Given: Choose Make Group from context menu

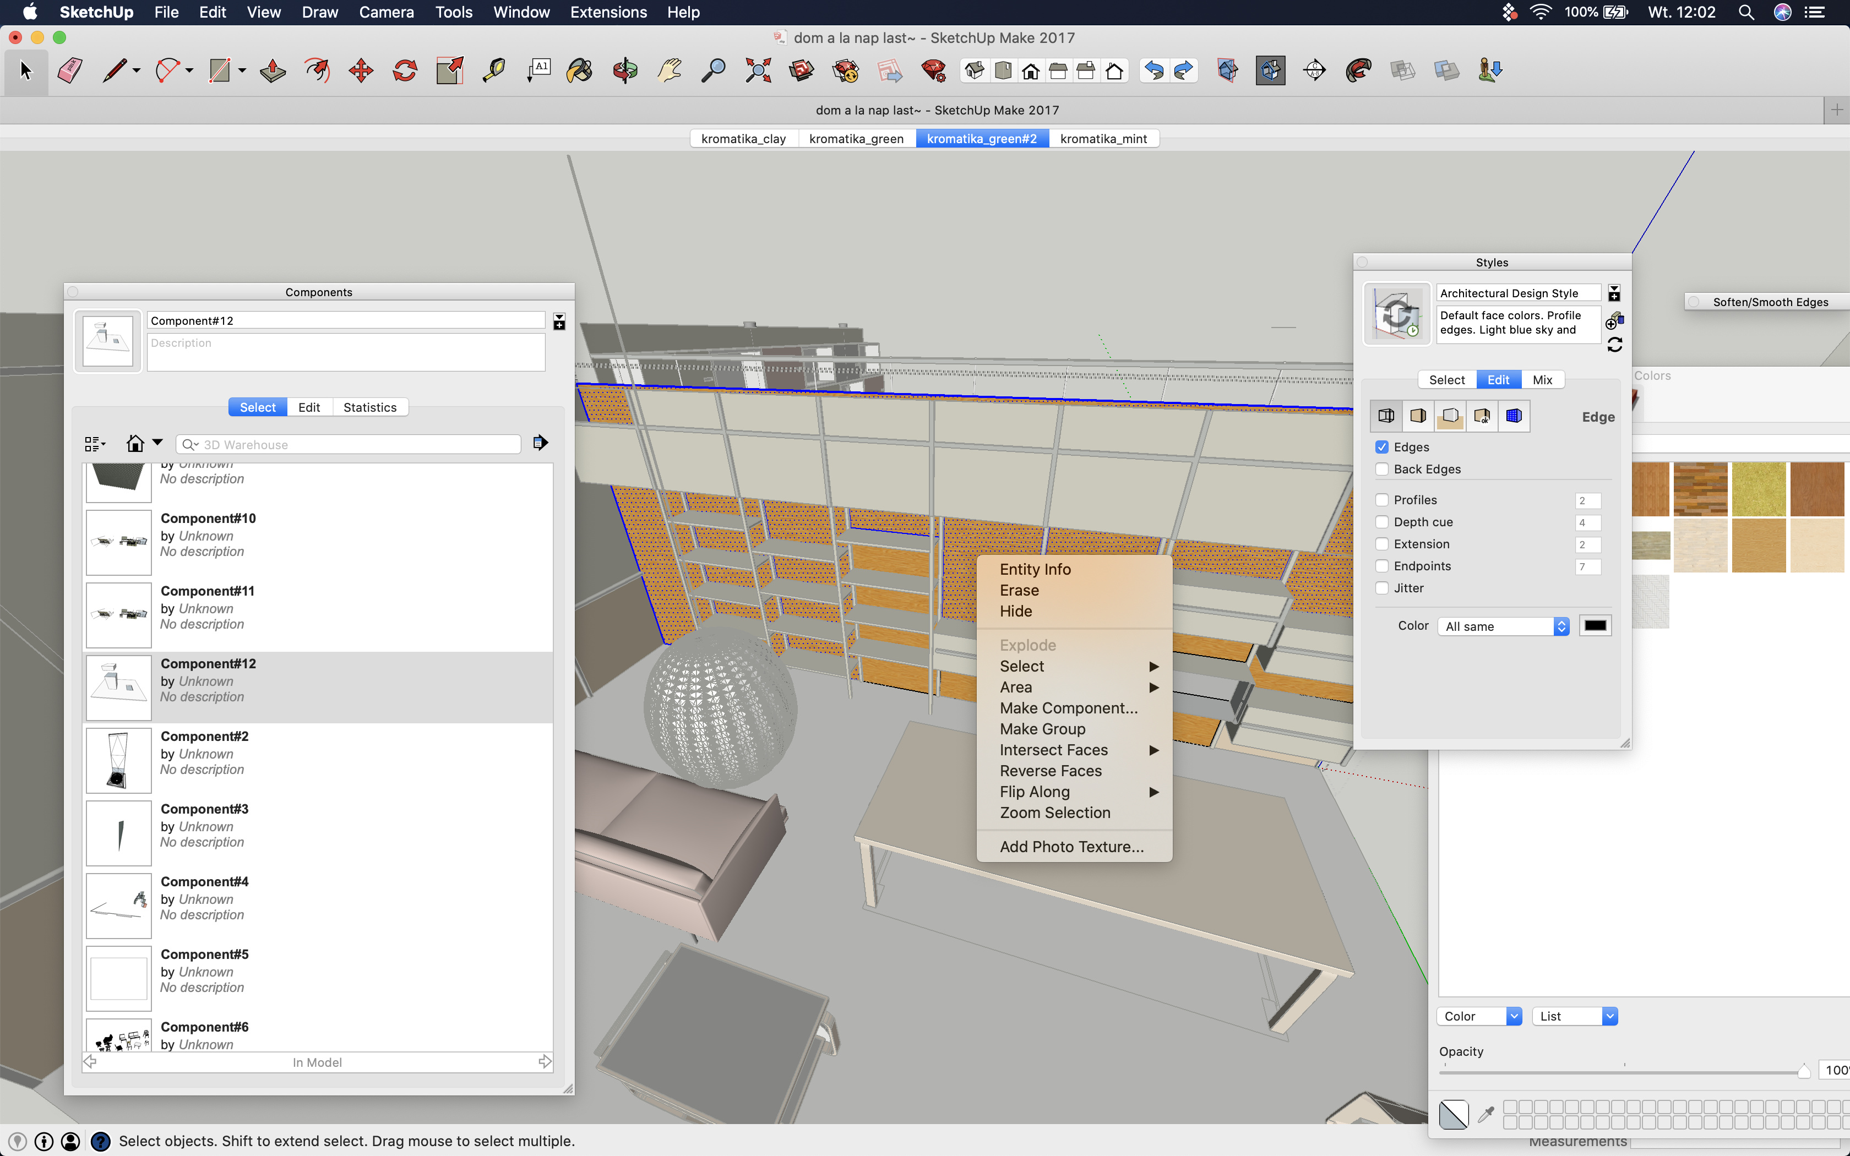Looking at the screenshot, I should (x=1042, y=729).
